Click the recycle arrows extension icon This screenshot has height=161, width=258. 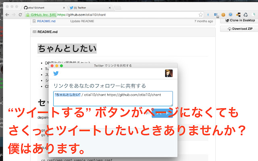click(x=246, y=14)
